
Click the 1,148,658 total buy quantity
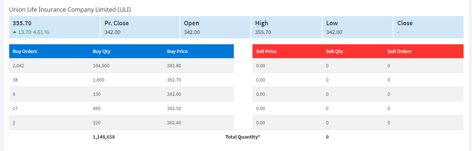[104, 137]
